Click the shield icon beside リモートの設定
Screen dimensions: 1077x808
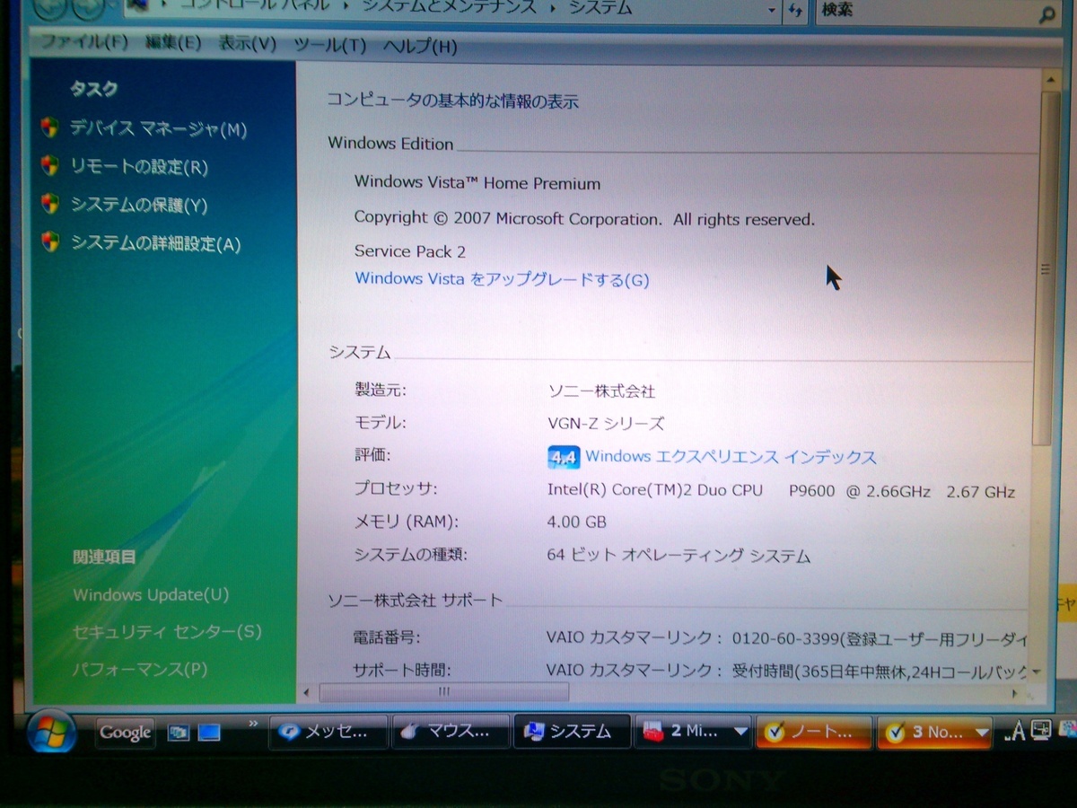click(50, 165)
